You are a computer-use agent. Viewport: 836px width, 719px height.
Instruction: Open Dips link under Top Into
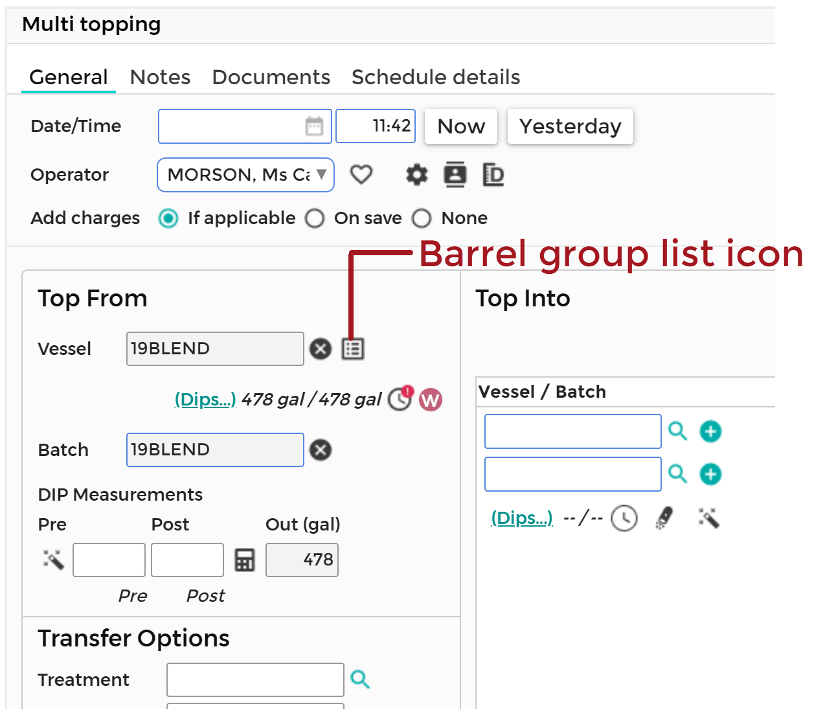coord(522,518)
